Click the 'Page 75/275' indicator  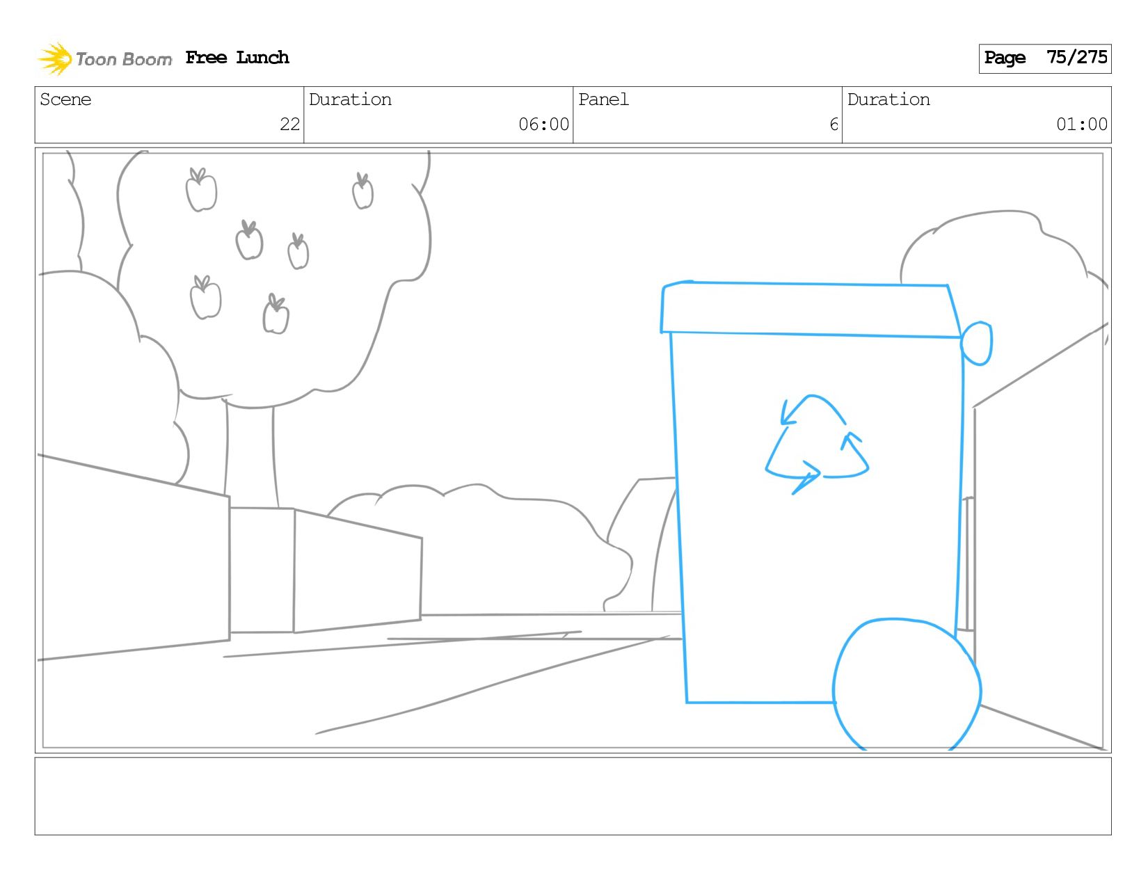coord(1045,58)
